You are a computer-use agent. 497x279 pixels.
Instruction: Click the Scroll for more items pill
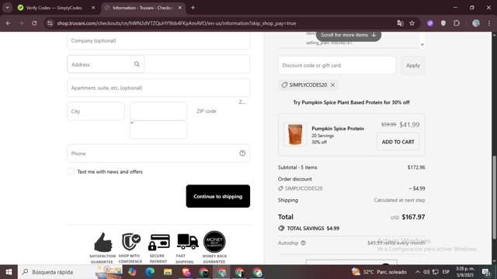(349, 35)
